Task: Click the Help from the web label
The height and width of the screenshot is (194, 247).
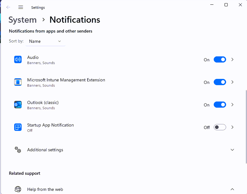Action: [x=45, y=189]
